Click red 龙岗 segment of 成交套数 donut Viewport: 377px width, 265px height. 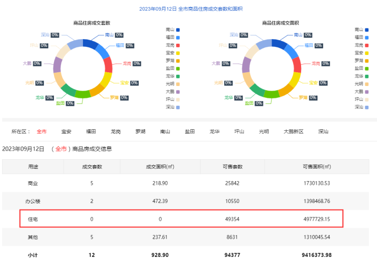pyautogui.click(x=107, y=65)
